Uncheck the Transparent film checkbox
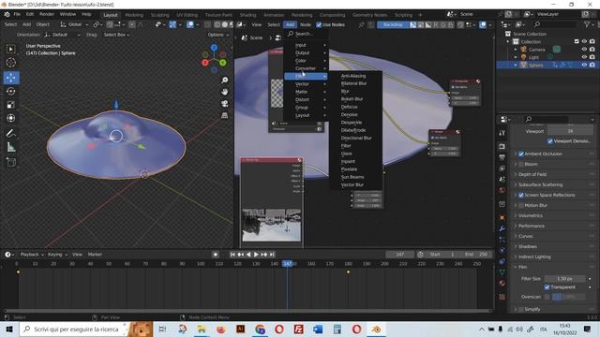 point(547,287)
